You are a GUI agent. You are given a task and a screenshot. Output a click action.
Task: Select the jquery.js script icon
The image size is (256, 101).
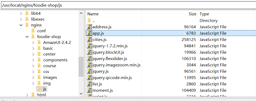tap(89, 71)
